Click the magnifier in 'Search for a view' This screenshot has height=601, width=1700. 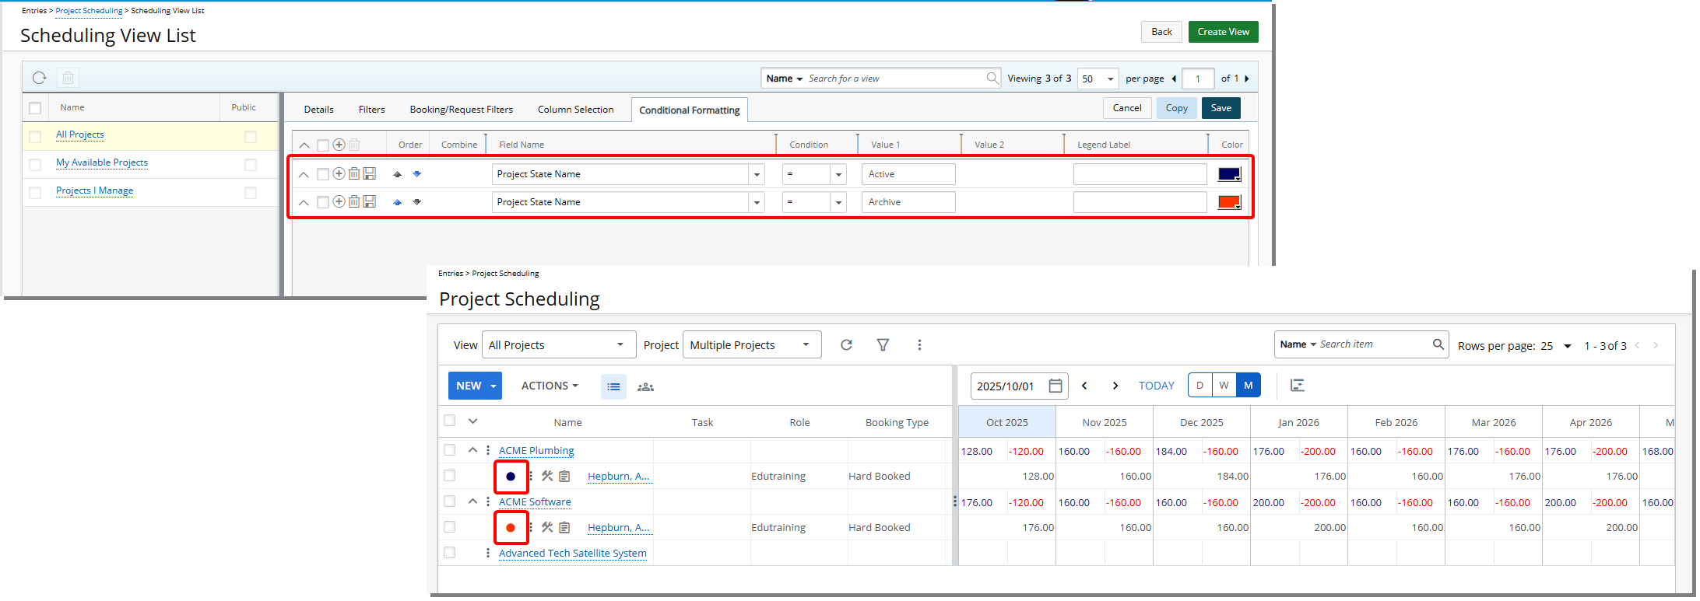click(x=992, y=78)
